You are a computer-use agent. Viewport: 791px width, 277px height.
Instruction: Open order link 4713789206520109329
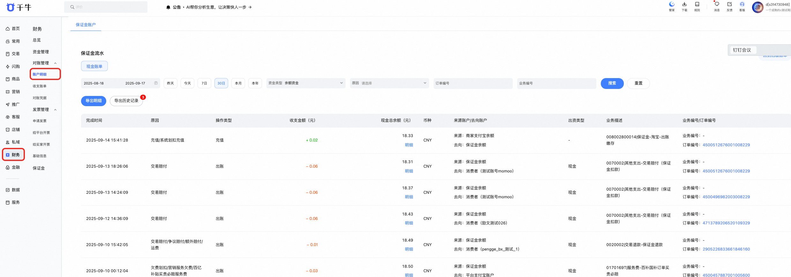726,223
